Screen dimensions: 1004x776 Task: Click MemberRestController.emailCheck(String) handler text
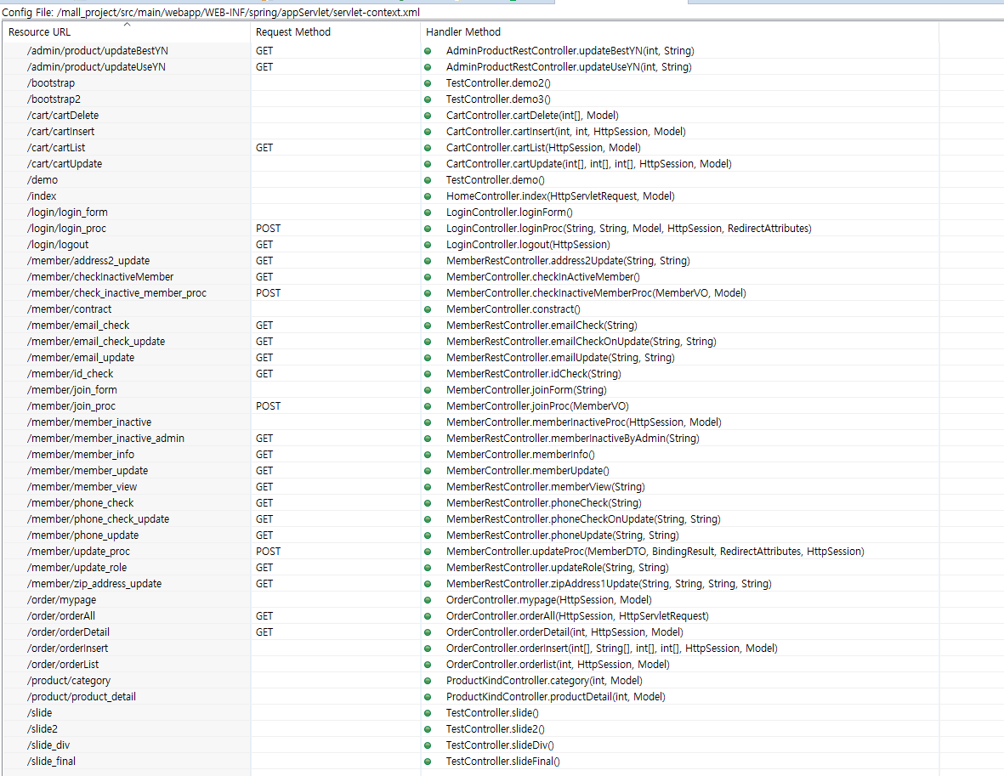click(x=542, y=326)
